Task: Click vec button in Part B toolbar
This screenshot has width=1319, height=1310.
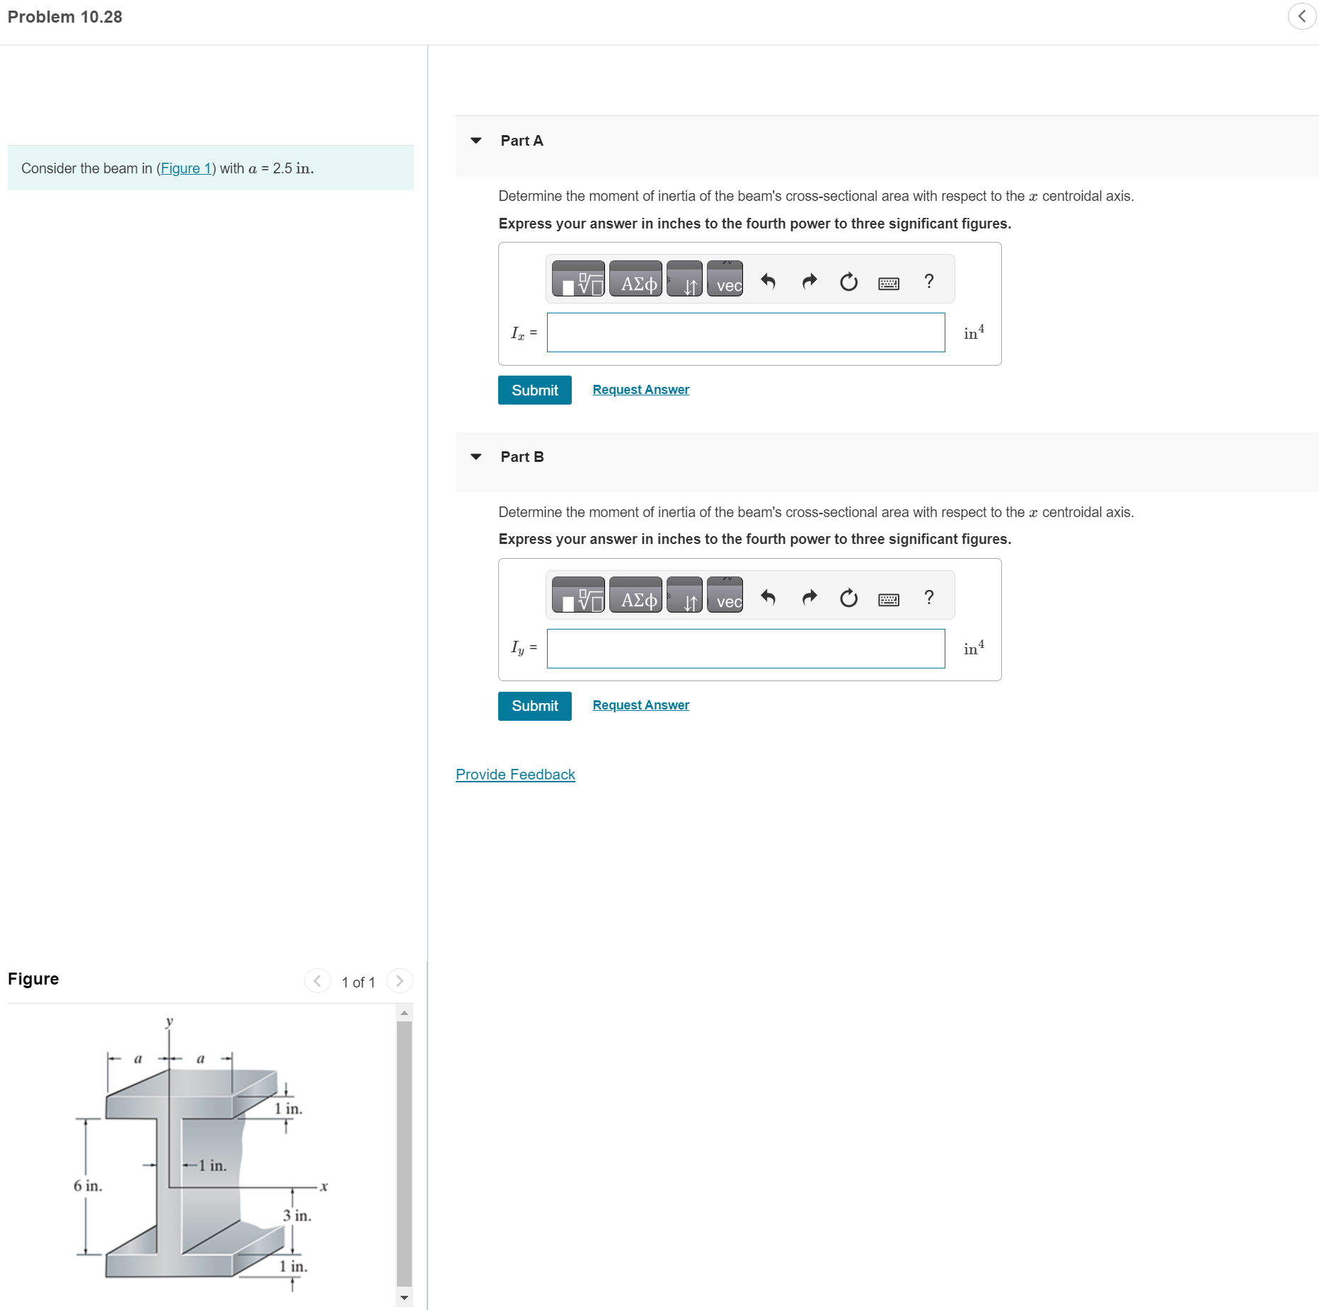Action: click(x=725, y=595)
